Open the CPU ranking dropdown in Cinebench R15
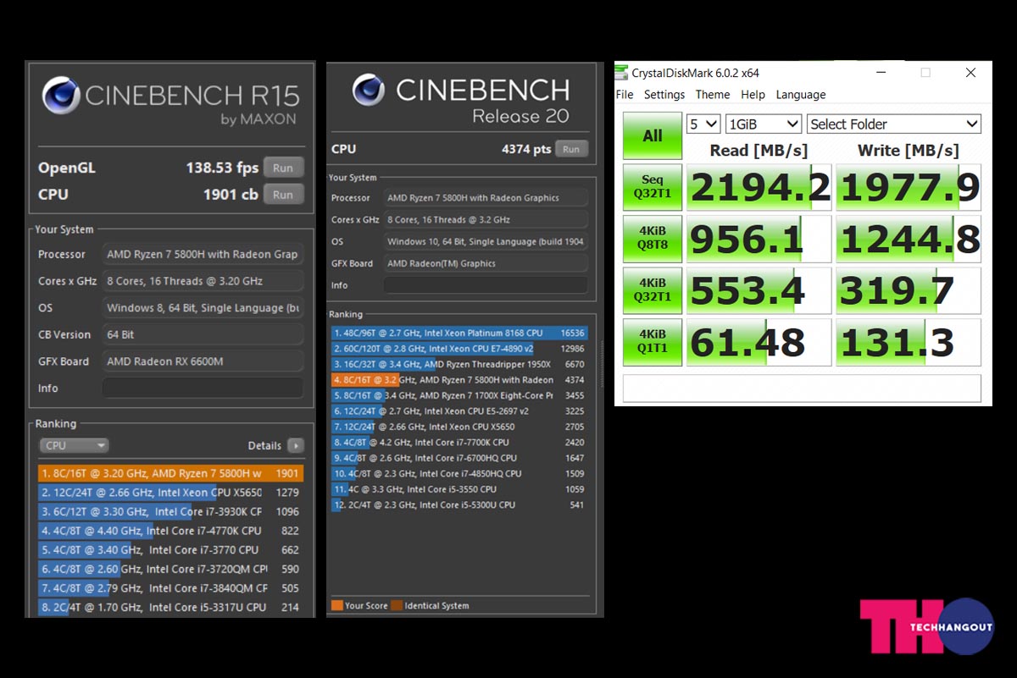 click(x=74, y=445)
